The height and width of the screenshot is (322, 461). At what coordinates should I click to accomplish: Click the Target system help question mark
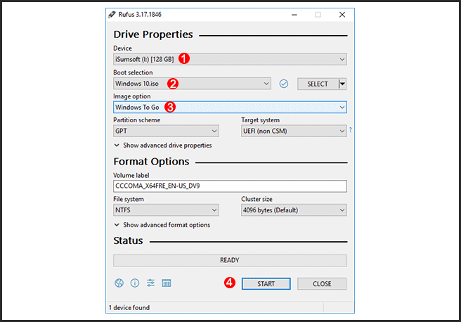coord(351,129)
